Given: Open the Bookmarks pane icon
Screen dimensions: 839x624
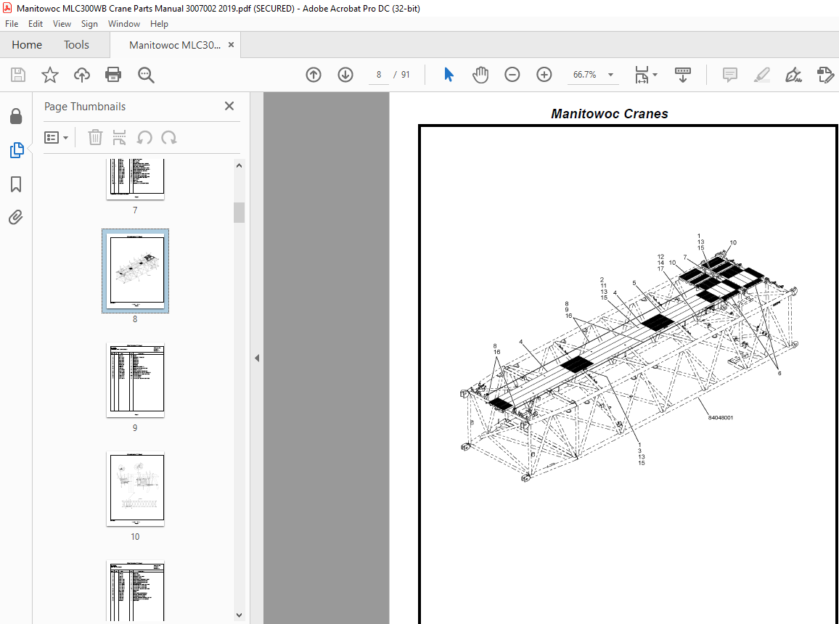Looking at the screenshot, I should (x=16, y=184).
